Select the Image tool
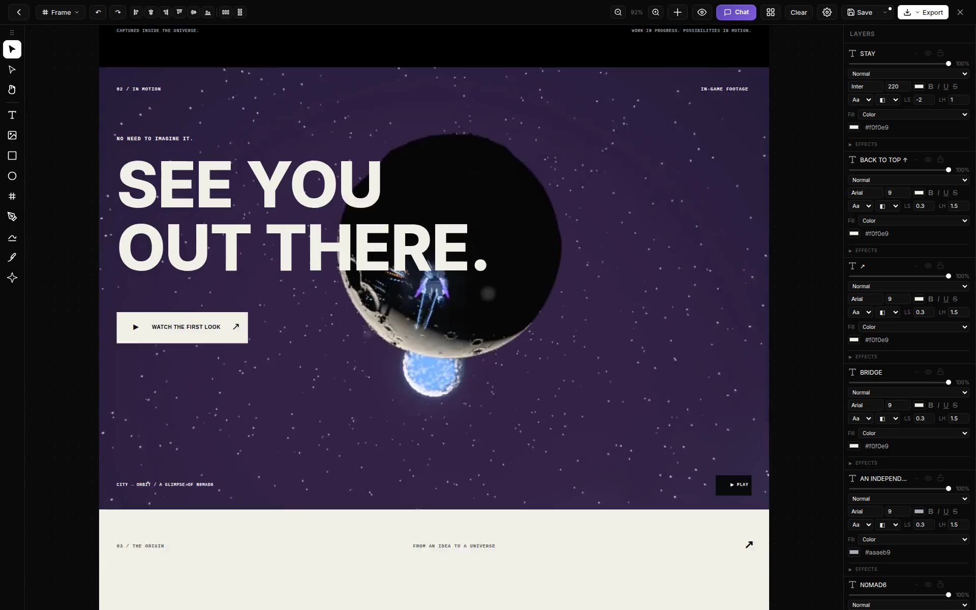Image resolution: width=976 pixels, height=610 pixels. click(12, 135)
